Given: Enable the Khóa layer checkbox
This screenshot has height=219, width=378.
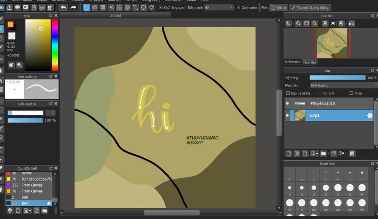Looking at the screenshot, I should [351, 93].
